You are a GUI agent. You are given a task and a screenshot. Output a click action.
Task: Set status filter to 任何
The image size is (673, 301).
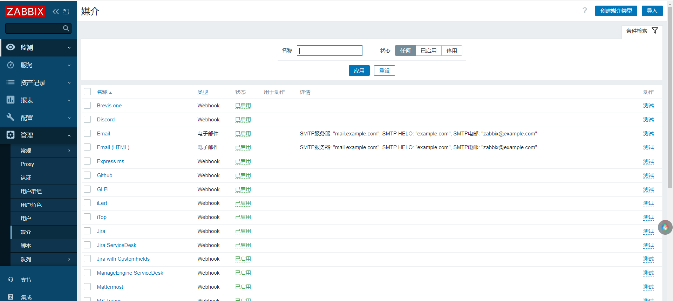point(405,51)
